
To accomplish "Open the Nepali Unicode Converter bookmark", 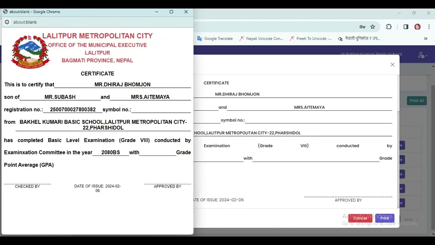I will 261,39.
